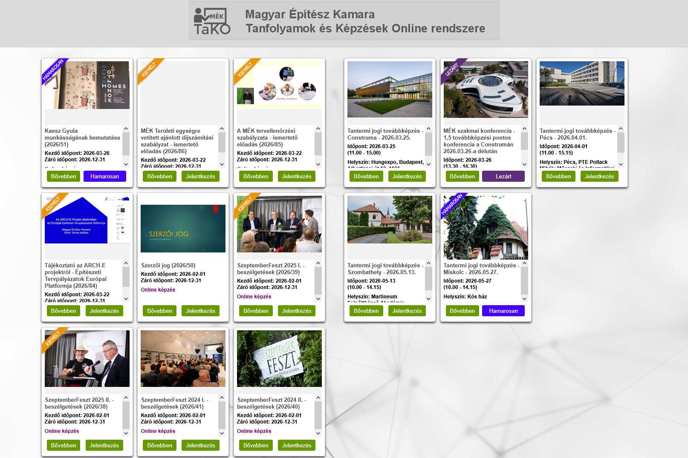
Task: Jelentkezés for SzeptemberFeszt 2024 I. beszélgetések
Action: pos(200,445)
